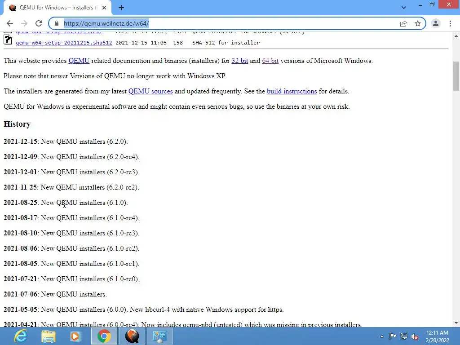Click the 2021-12-09 history entry (6.2.0-rc4)
460x345 pixels.
71,157
